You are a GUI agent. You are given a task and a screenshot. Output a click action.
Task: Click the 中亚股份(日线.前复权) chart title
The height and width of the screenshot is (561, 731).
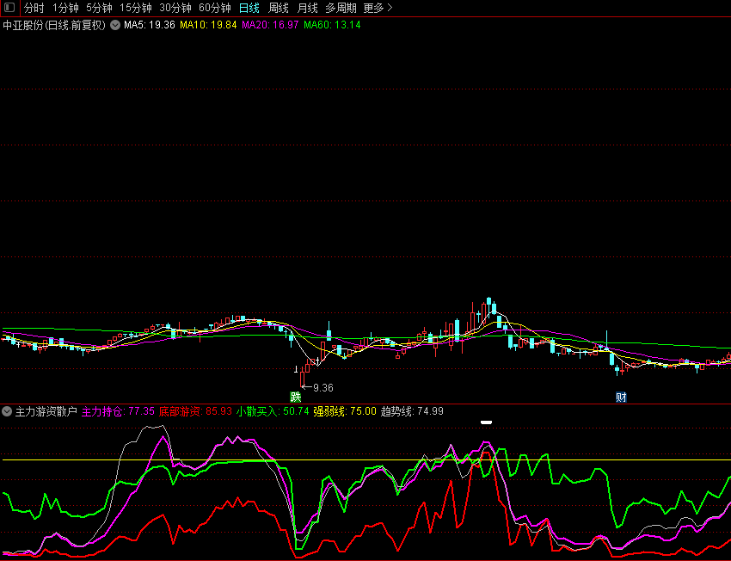pyautogui.click(x=54, y=25)
